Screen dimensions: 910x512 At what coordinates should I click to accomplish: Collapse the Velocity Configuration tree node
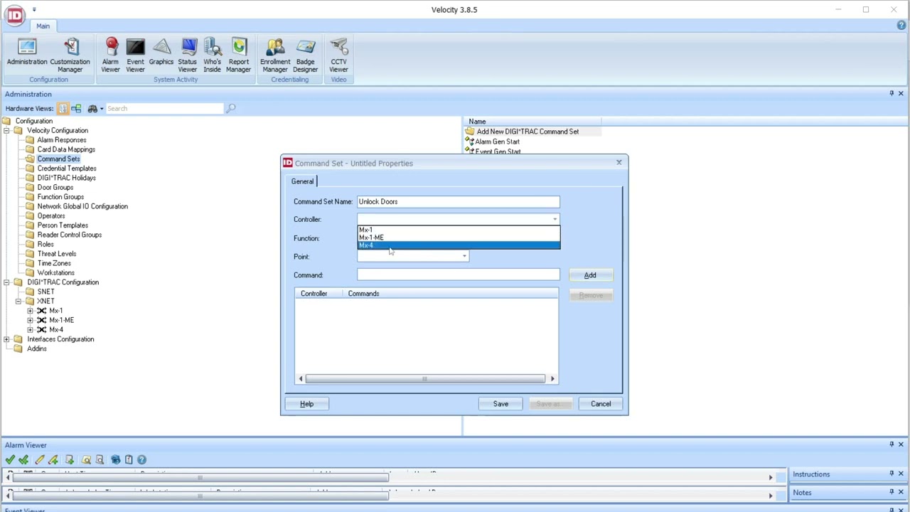6,131
